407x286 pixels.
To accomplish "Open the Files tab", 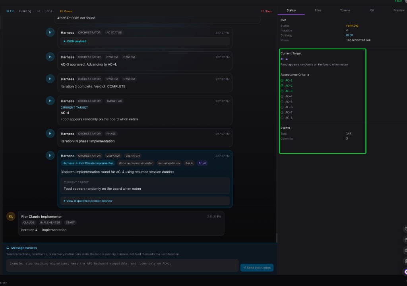I will [x=318, y=10].
